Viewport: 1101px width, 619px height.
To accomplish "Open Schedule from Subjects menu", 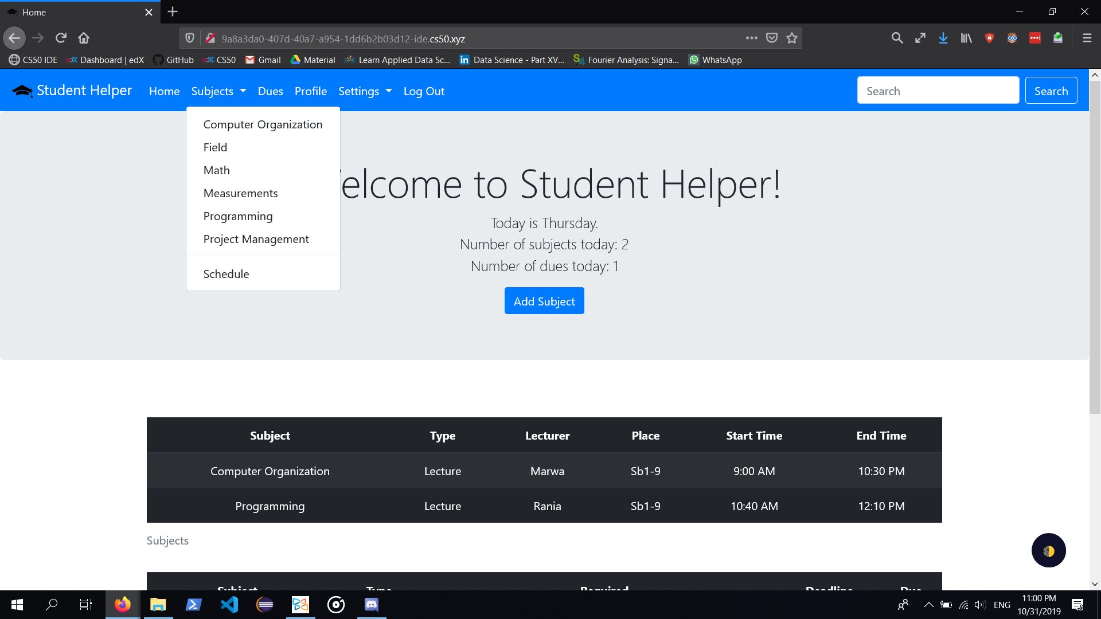I will coord(263,274).
